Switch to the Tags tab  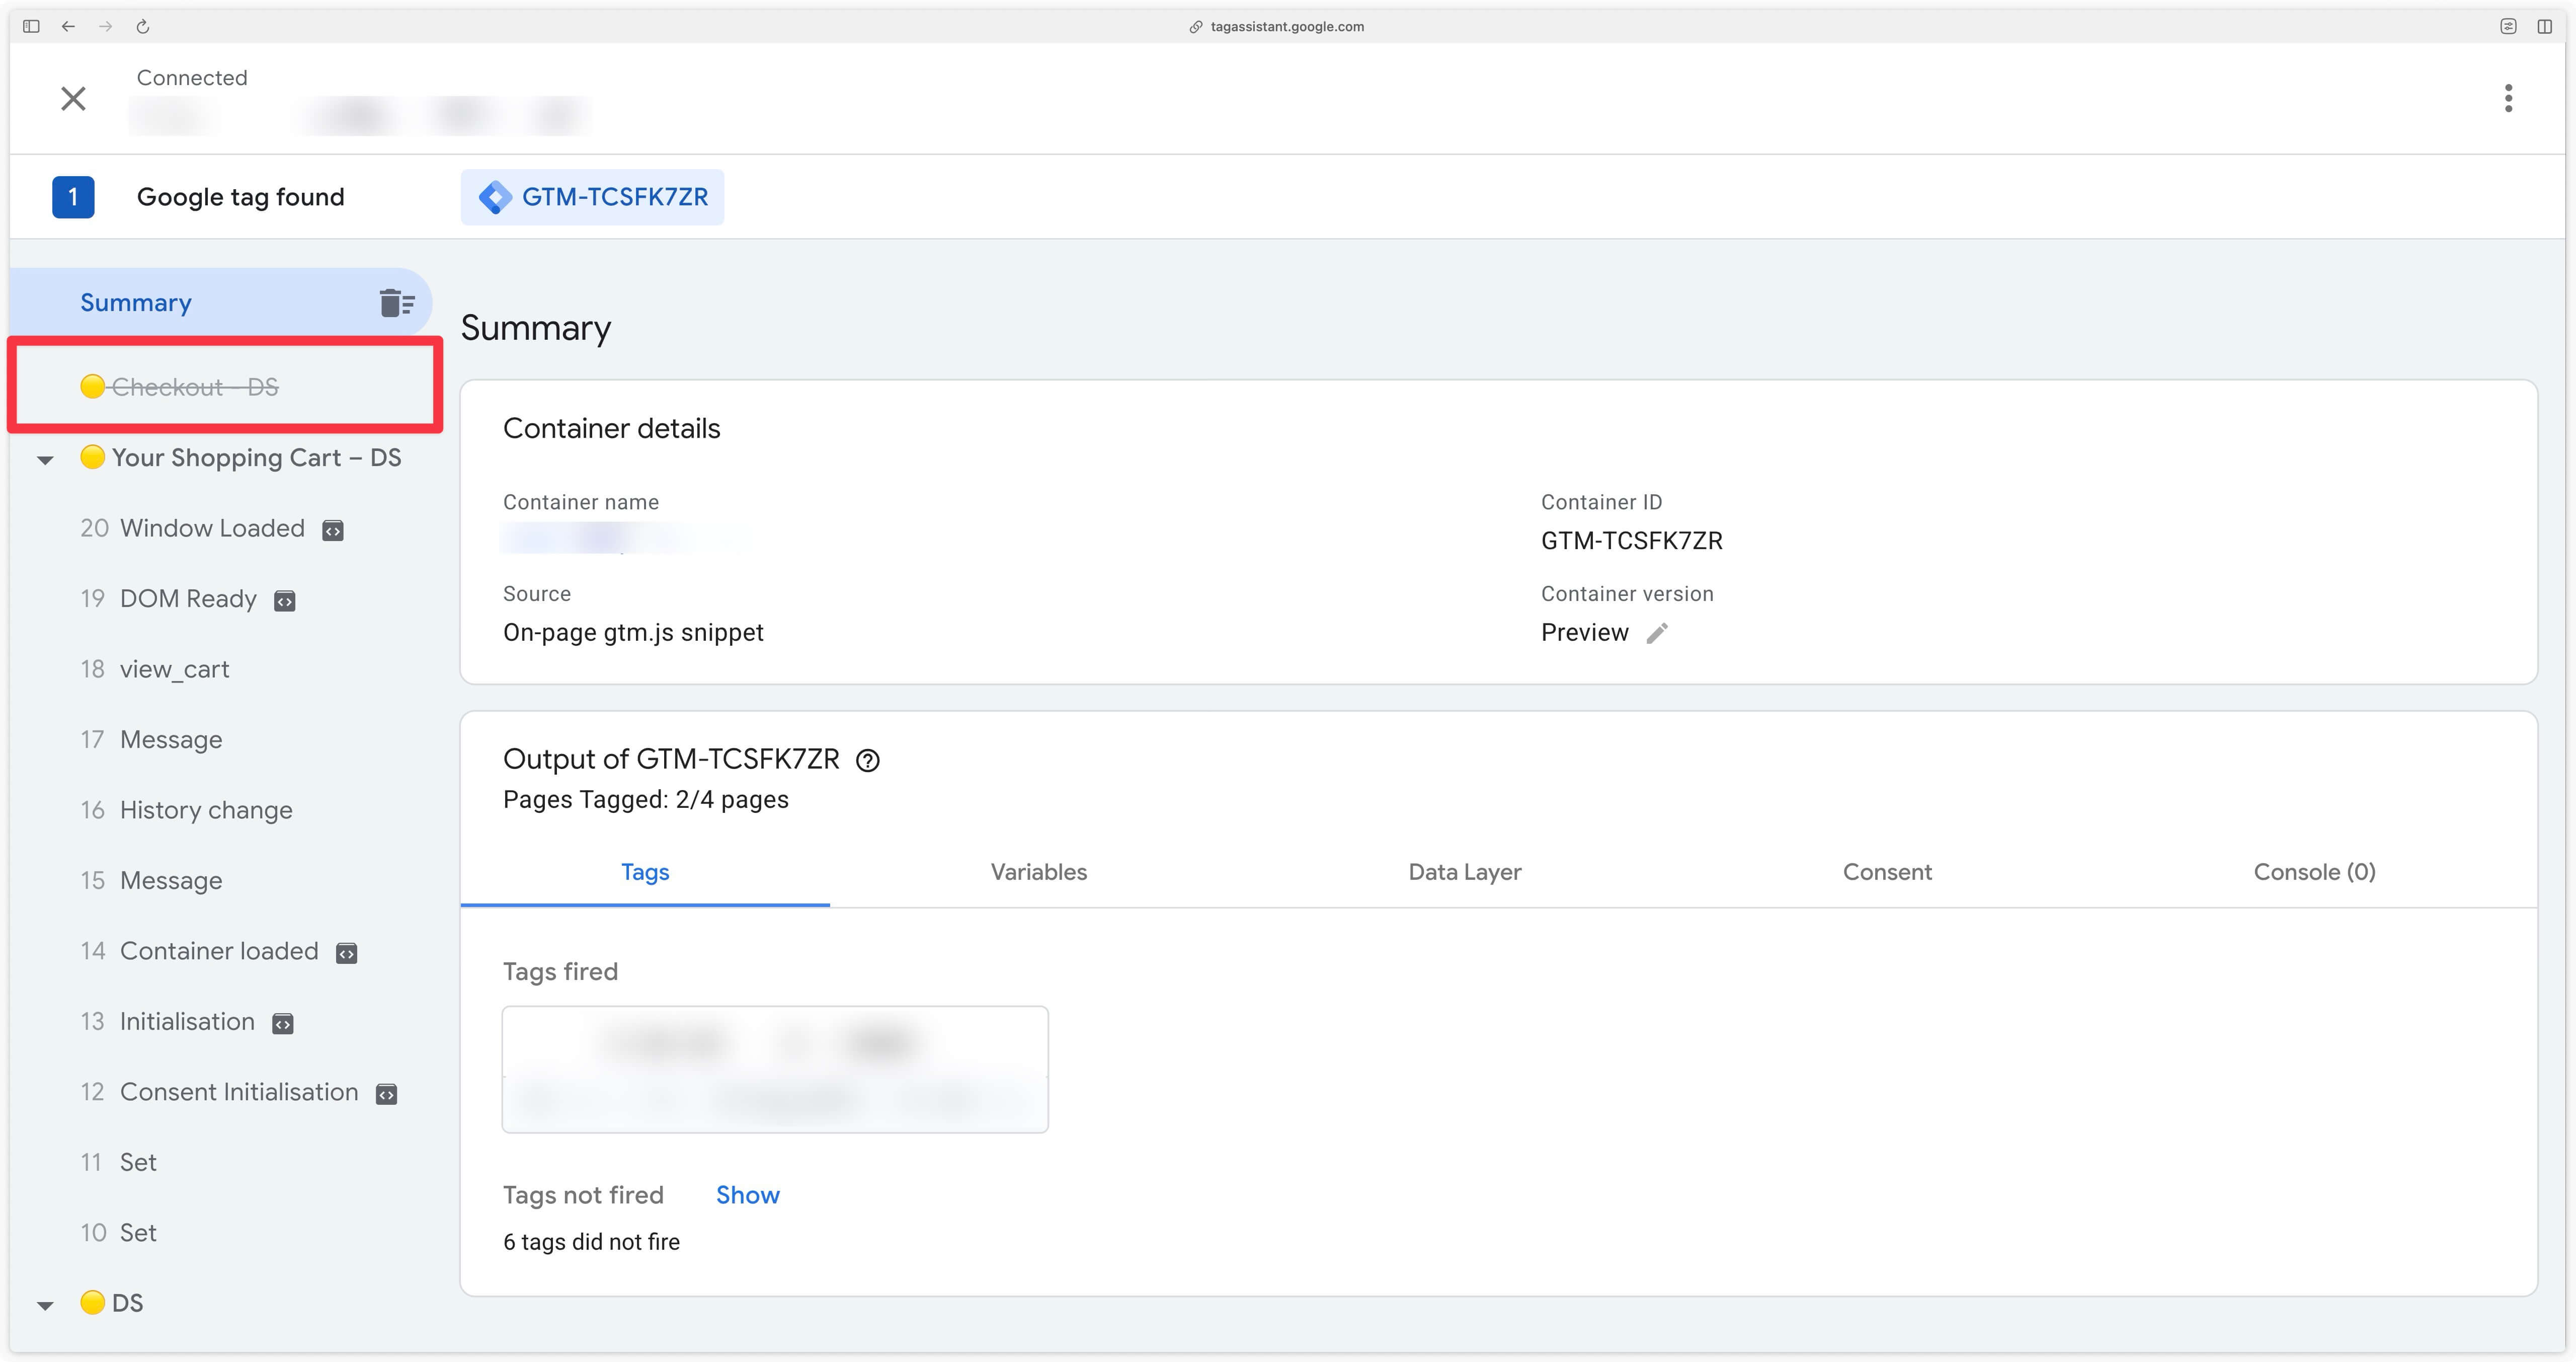click(645, 872)
